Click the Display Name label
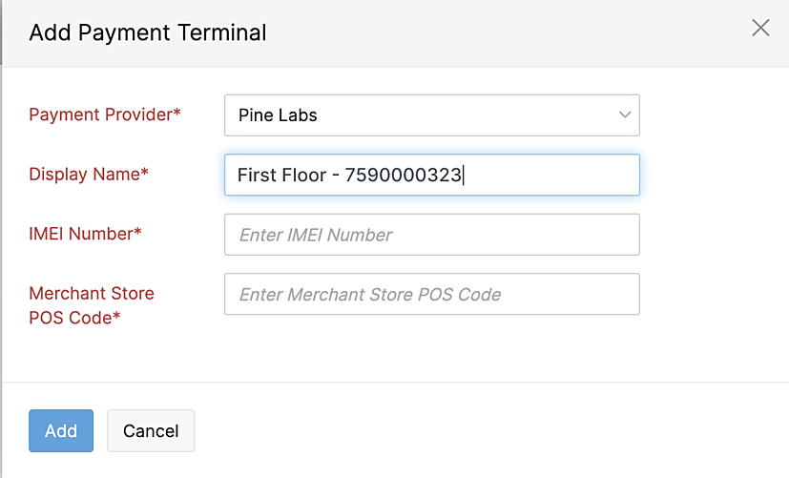Image resolution: width=789 pixels, height=478 pixels. [x=89, y=175]
